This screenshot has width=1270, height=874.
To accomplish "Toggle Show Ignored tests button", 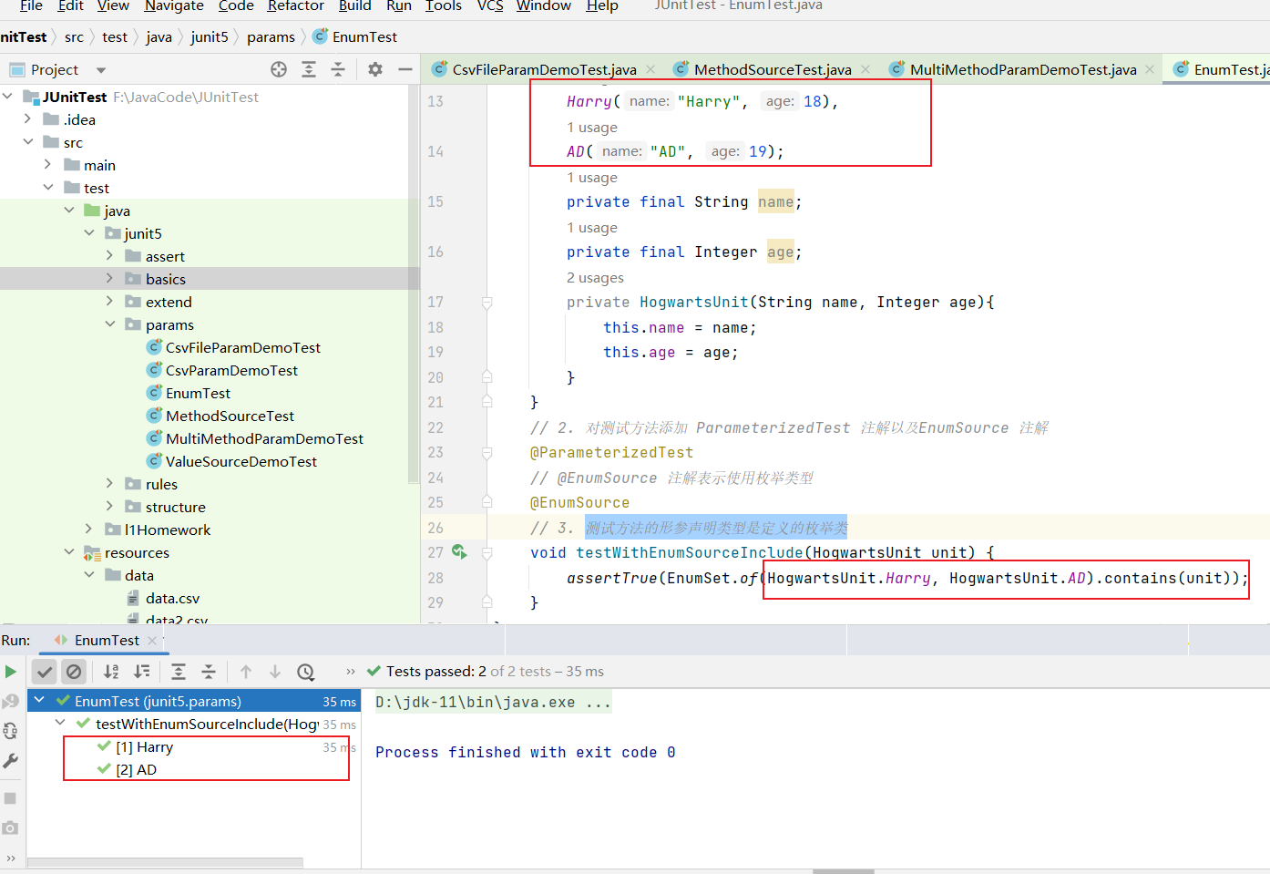I will pyautogui.click(x=74, y=672).
